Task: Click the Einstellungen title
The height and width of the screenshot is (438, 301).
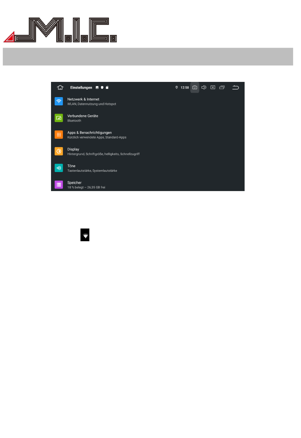Action: coord(81,88)
